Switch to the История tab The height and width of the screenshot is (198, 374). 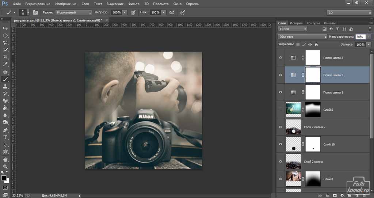[x=296, y=23]
